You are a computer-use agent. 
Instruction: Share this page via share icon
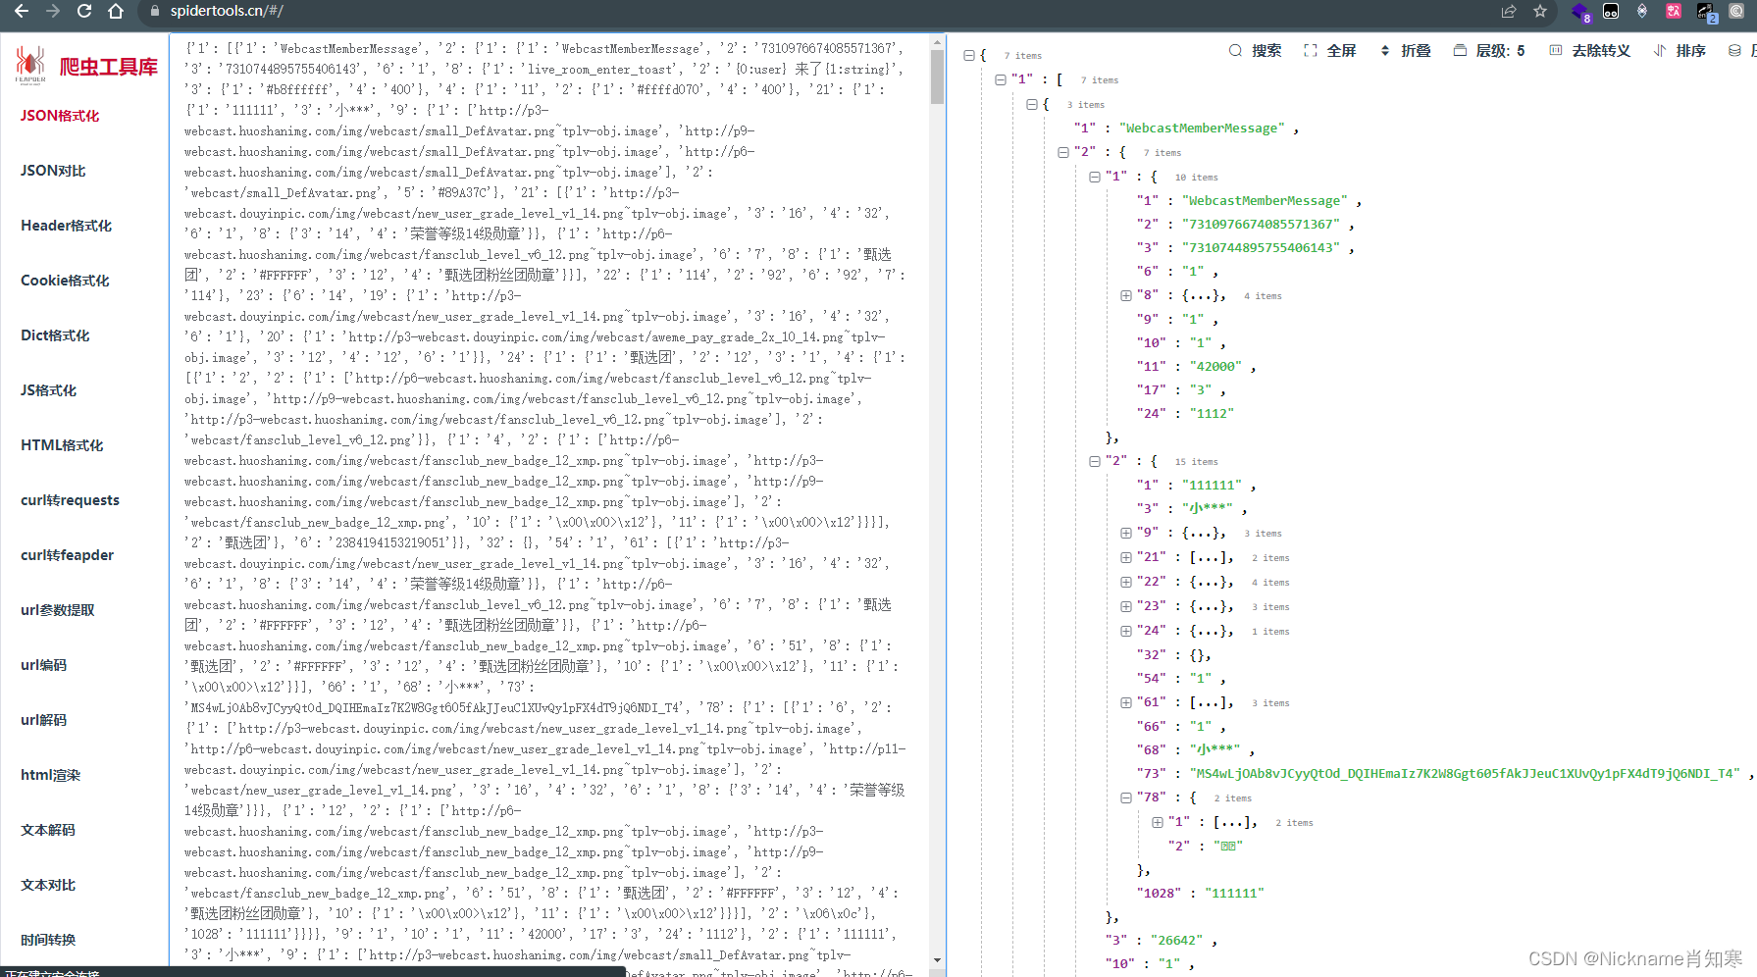click(x=1509, y=11)
